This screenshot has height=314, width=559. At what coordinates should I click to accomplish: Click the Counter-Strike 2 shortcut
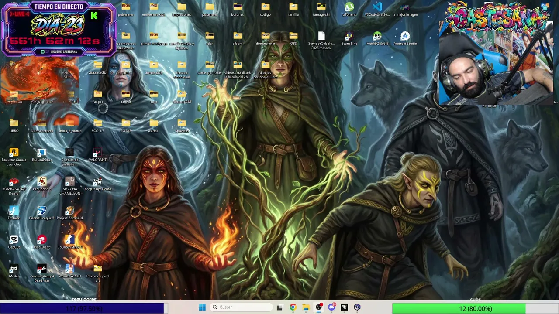[70, 242]
